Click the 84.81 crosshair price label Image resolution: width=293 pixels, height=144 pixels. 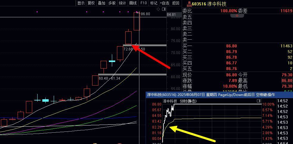[171, 15]
